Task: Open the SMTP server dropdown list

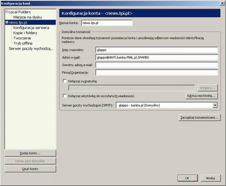Action: point(215,105)
